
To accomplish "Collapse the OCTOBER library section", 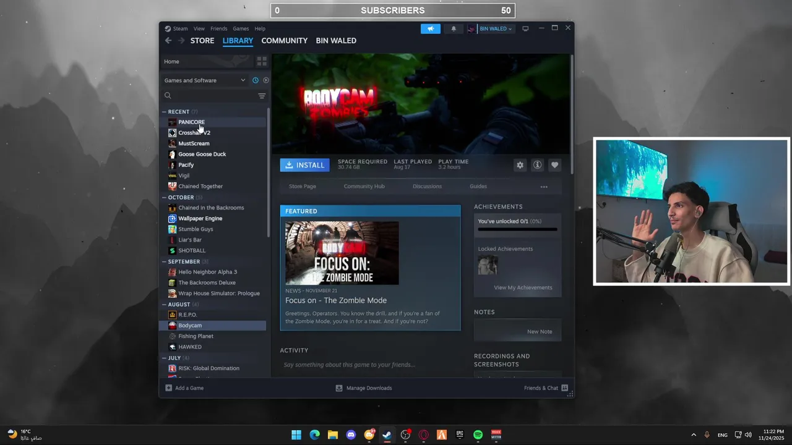I will 181,198.
